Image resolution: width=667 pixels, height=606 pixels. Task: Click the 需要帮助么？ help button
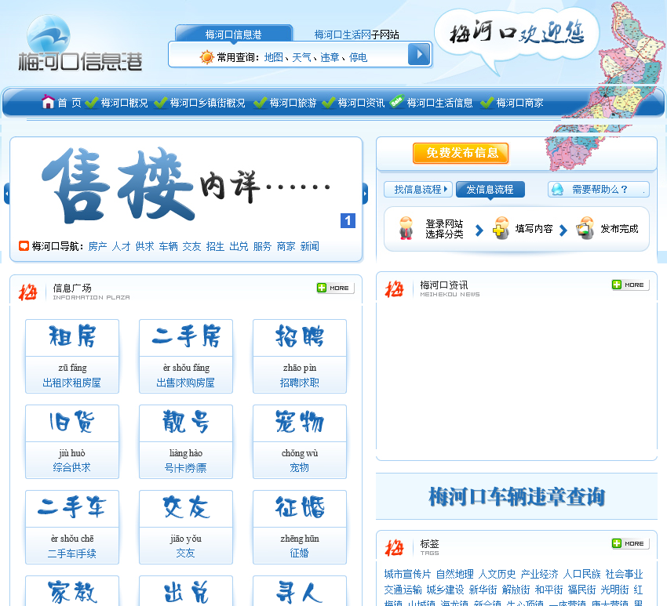coord(599,189)
